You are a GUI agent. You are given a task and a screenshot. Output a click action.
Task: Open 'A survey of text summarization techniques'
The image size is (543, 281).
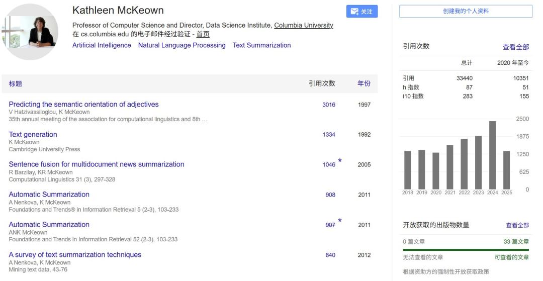coord(75,254)
